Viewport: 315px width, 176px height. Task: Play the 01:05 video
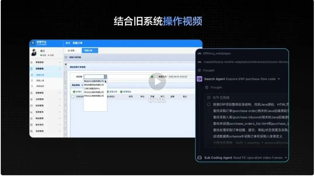click(157, 82)
